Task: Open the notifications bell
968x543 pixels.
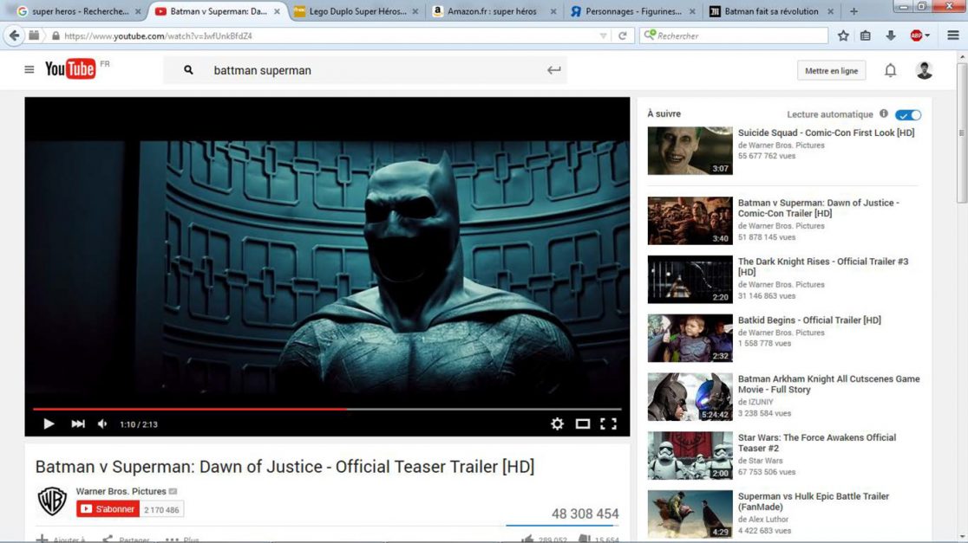Action: (x=890, y=71)
